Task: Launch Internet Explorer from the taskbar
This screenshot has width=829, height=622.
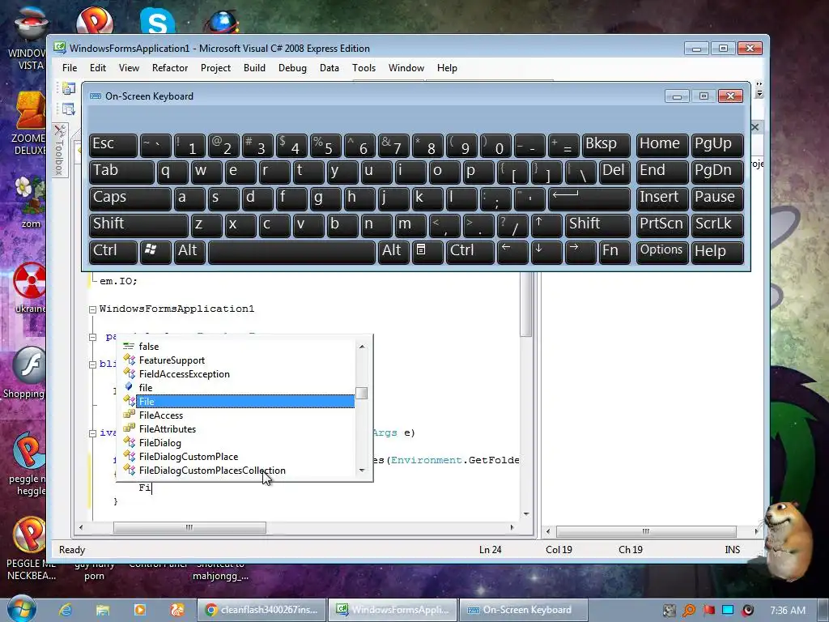Action: 66,610
